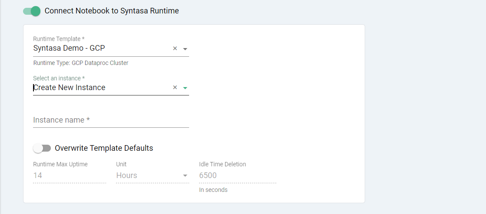Viewport: 486px width, 214px height.
Task: Click the Idle Time Deletion label
Action: coord(222,164)
